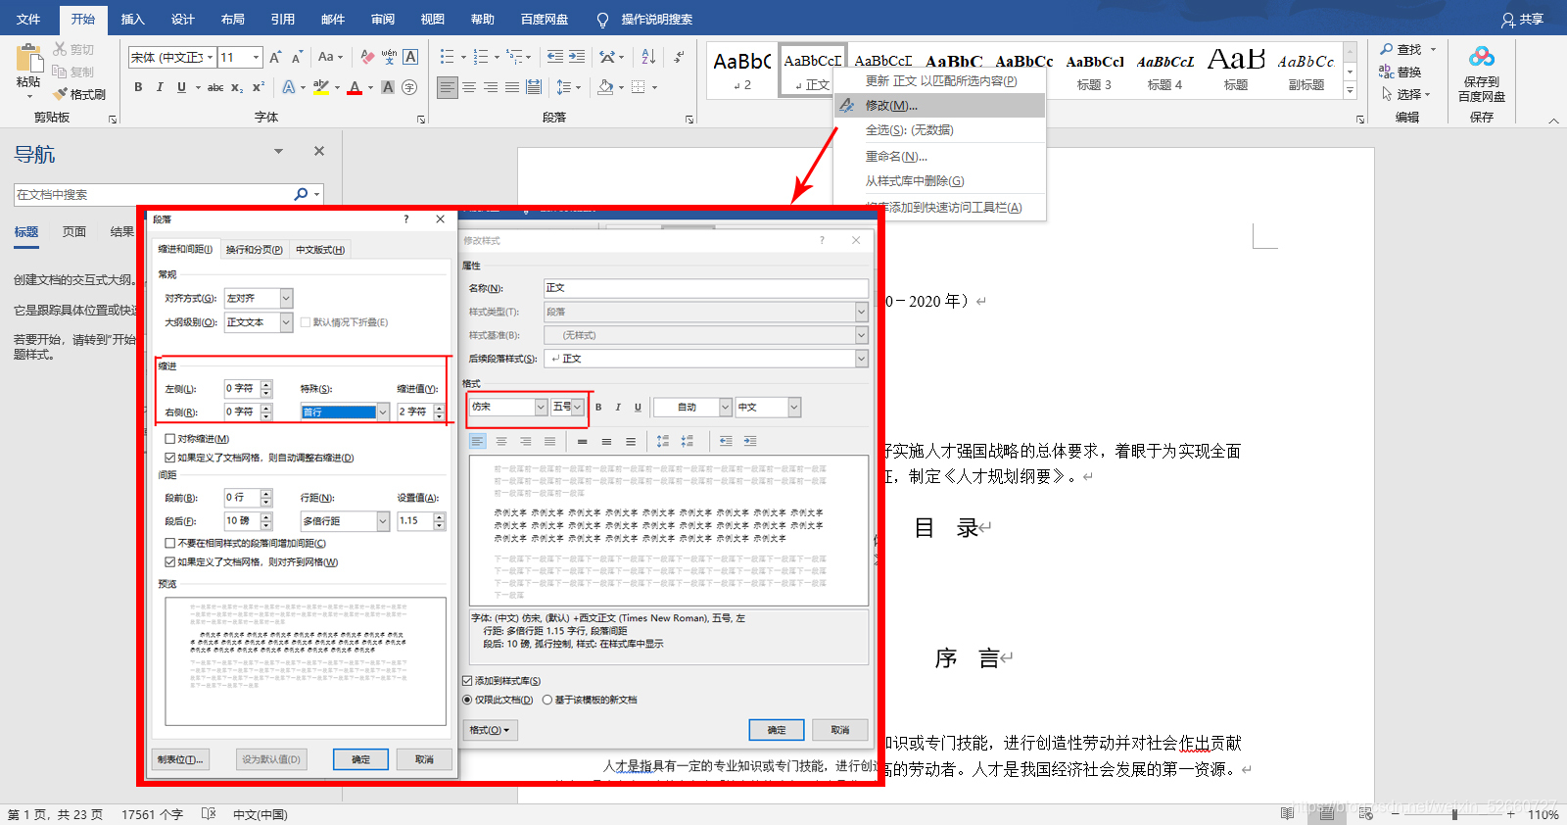Increase font size with the grow-font icon
Screen dimensions: 1567x825
click(275, 57)
